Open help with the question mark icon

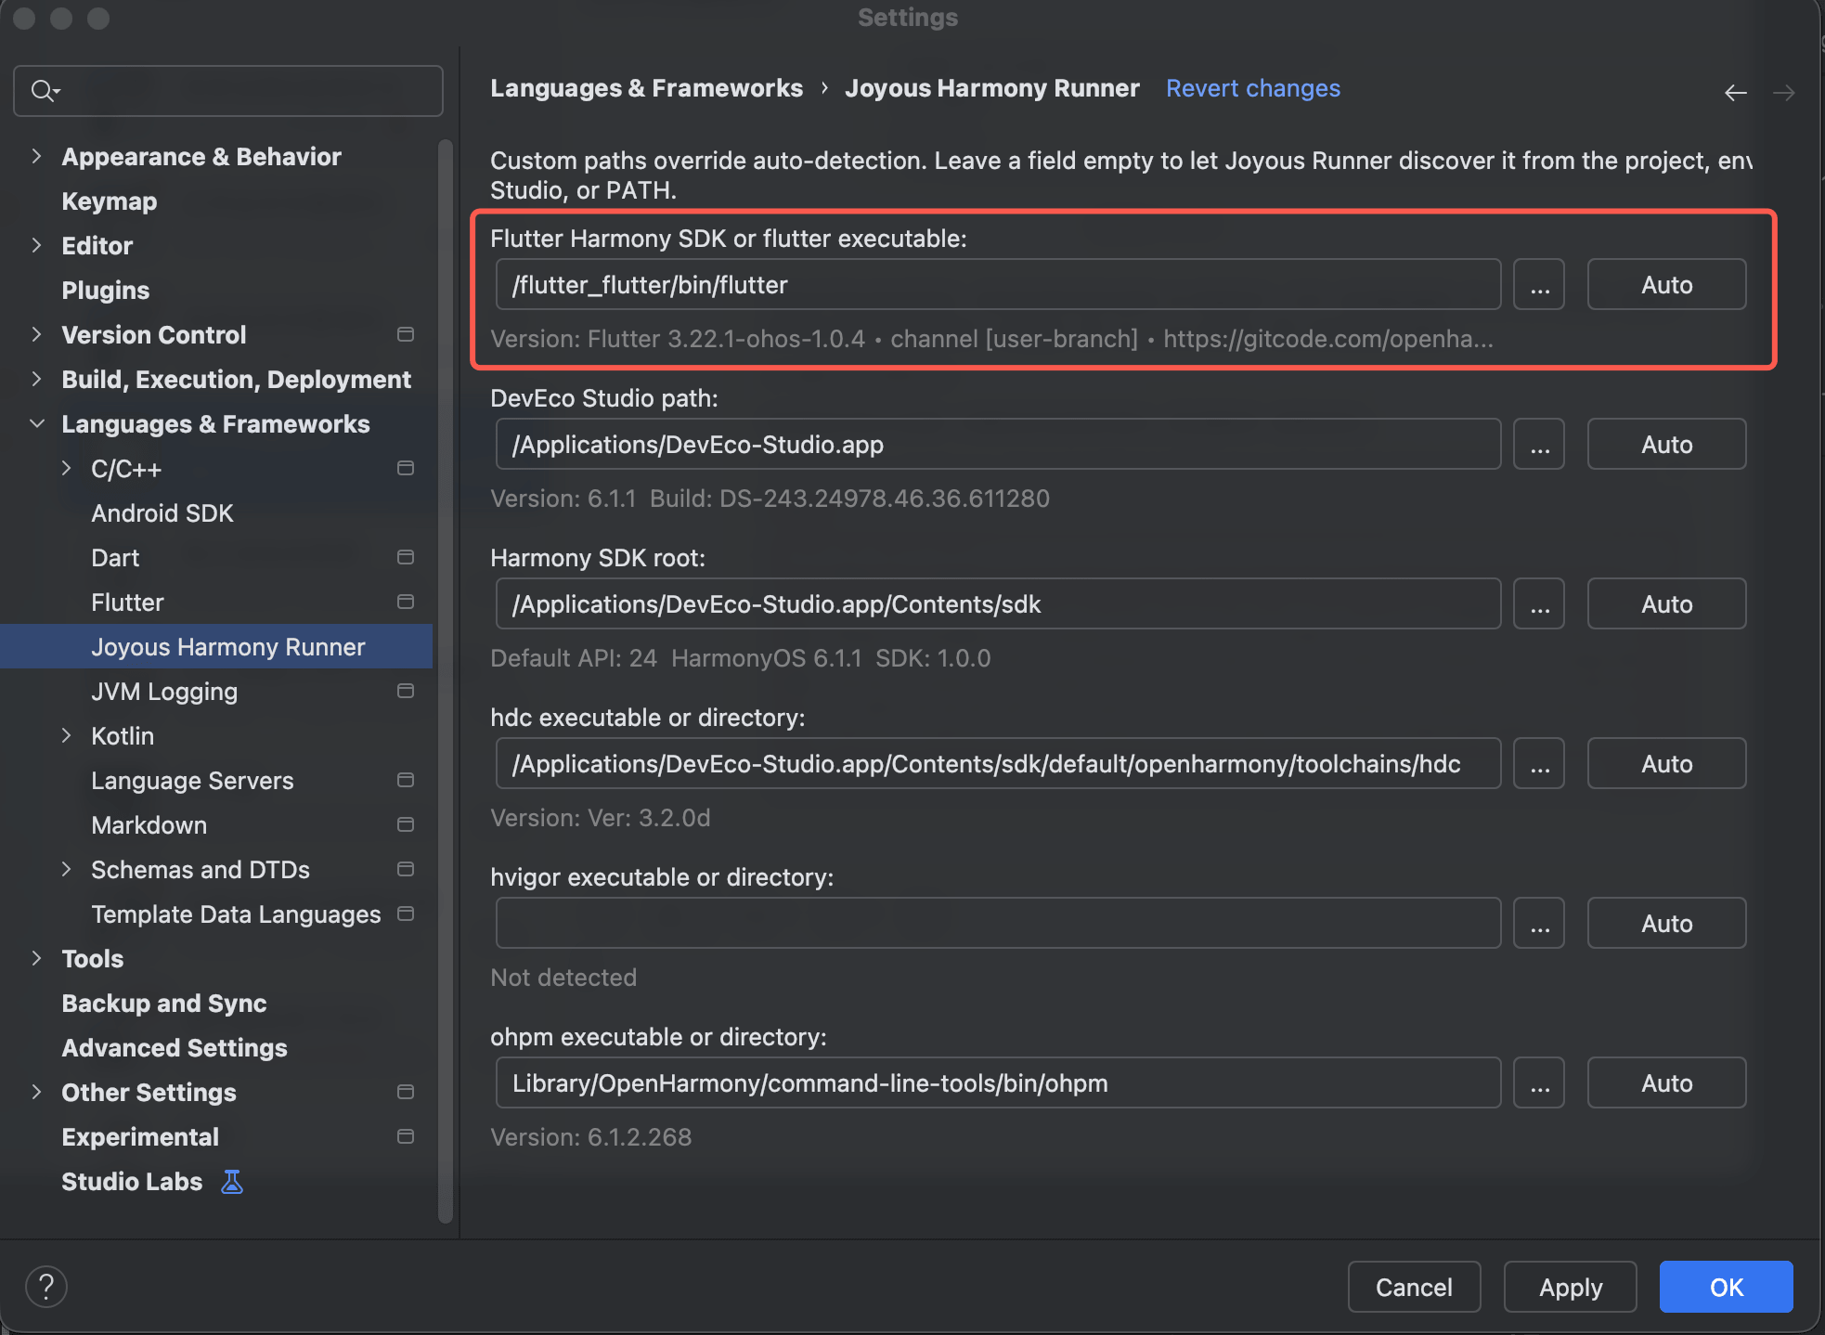[x=46, y=1287]
